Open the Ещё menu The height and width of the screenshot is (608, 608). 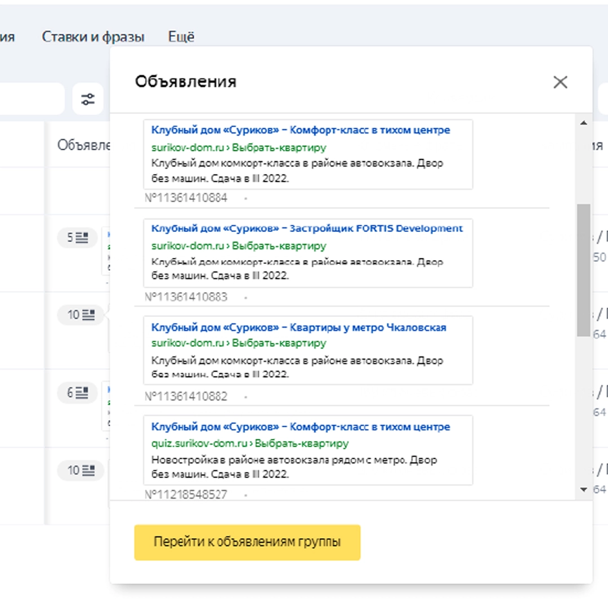pos(181,37)
